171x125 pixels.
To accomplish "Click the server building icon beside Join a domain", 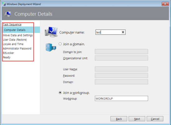I will [x=51, y=47].
